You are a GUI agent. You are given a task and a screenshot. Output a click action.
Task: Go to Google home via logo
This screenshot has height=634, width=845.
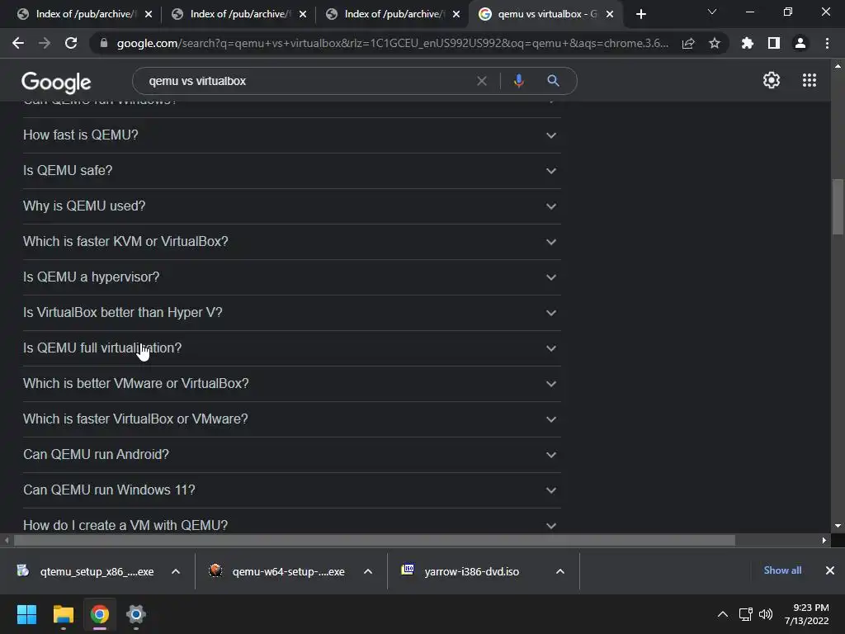coord(56,82)
